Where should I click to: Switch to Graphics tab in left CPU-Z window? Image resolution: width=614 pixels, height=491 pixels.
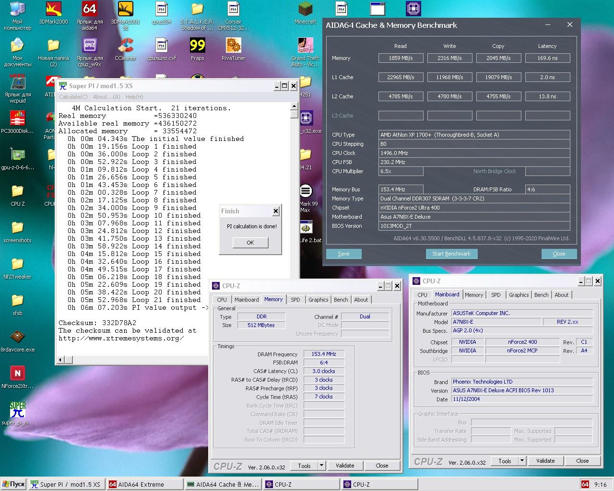coord(319,300)
